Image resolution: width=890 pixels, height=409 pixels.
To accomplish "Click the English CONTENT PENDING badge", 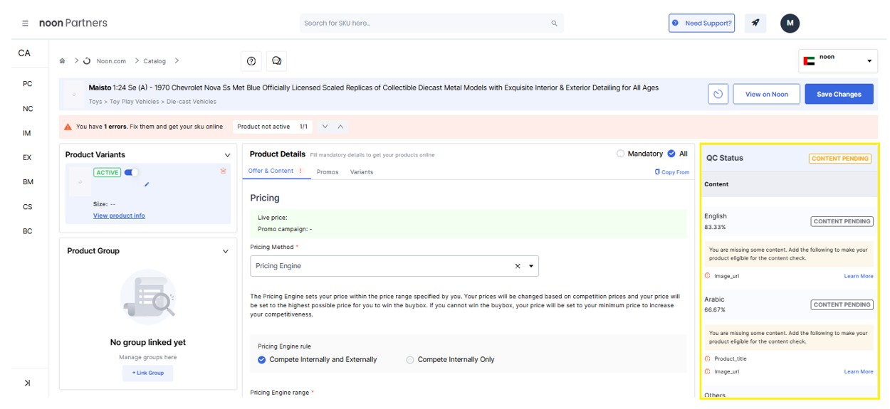I will 842,221.
